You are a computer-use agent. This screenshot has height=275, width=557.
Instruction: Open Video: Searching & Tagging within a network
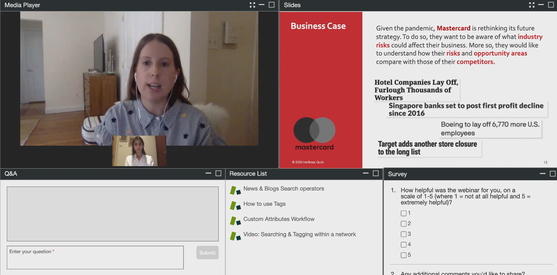(x=300, y=235)
